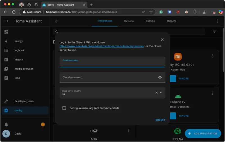Click the browser back arrow
Image resolution: width=225 pixels, height=142 pixels.
click(x=5, y=12)
